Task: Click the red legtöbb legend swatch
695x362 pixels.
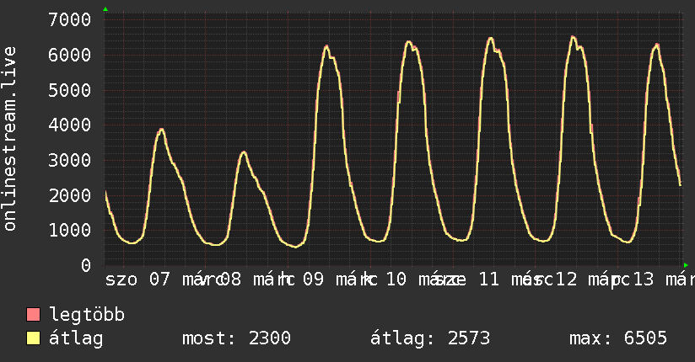Action: coord(34,316)
